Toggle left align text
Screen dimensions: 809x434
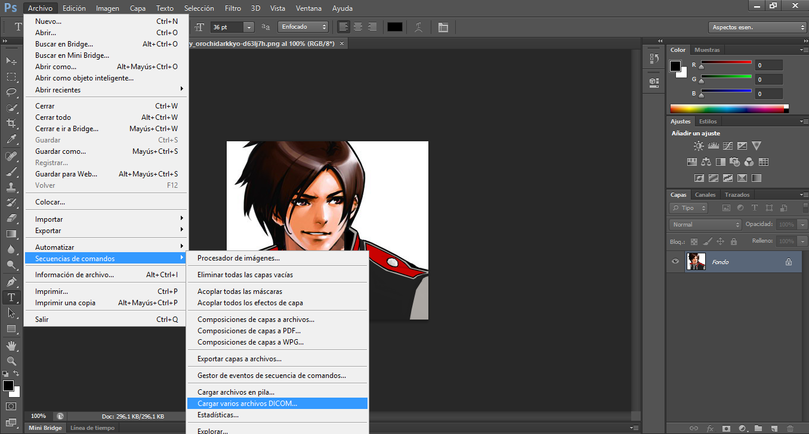[344, 27]
